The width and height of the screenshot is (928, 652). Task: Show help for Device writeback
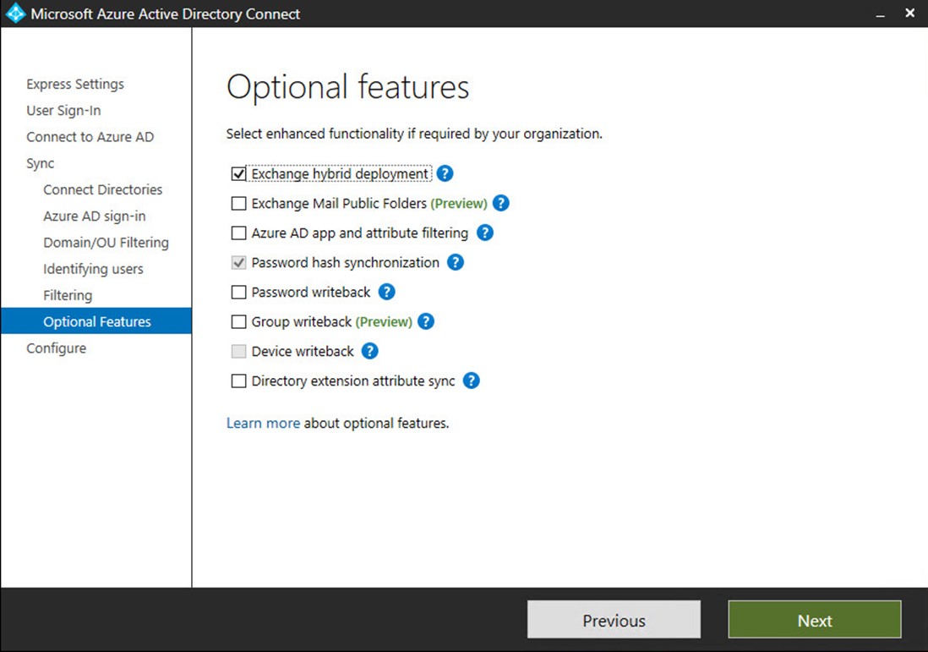click(369, 351)
